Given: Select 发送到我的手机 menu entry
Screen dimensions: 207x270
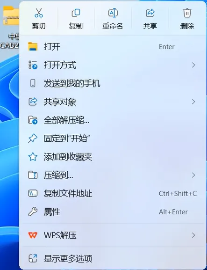Looking at the screenshot, I should [113, 83].
